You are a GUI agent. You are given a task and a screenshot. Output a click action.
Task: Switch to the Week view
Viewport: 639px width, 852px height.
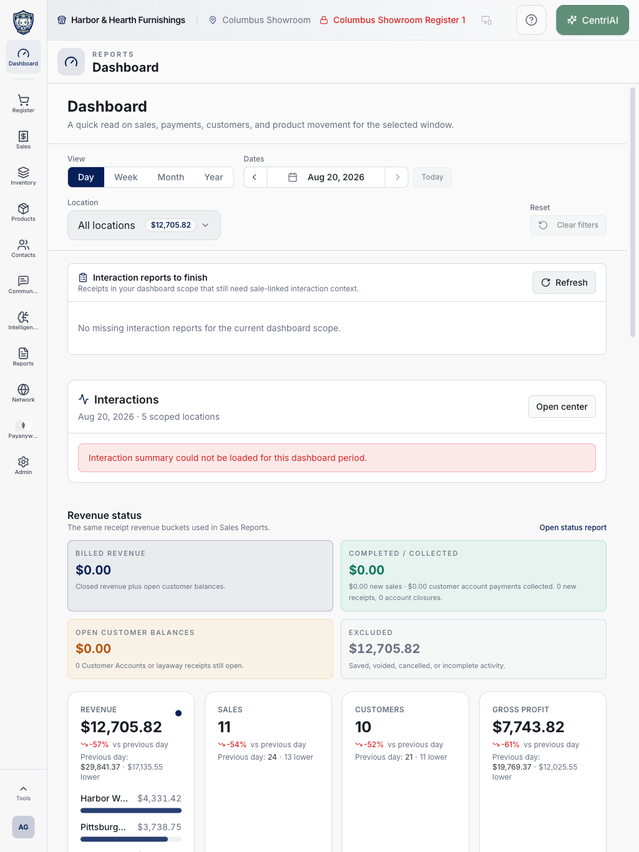(x=125, y=177)
